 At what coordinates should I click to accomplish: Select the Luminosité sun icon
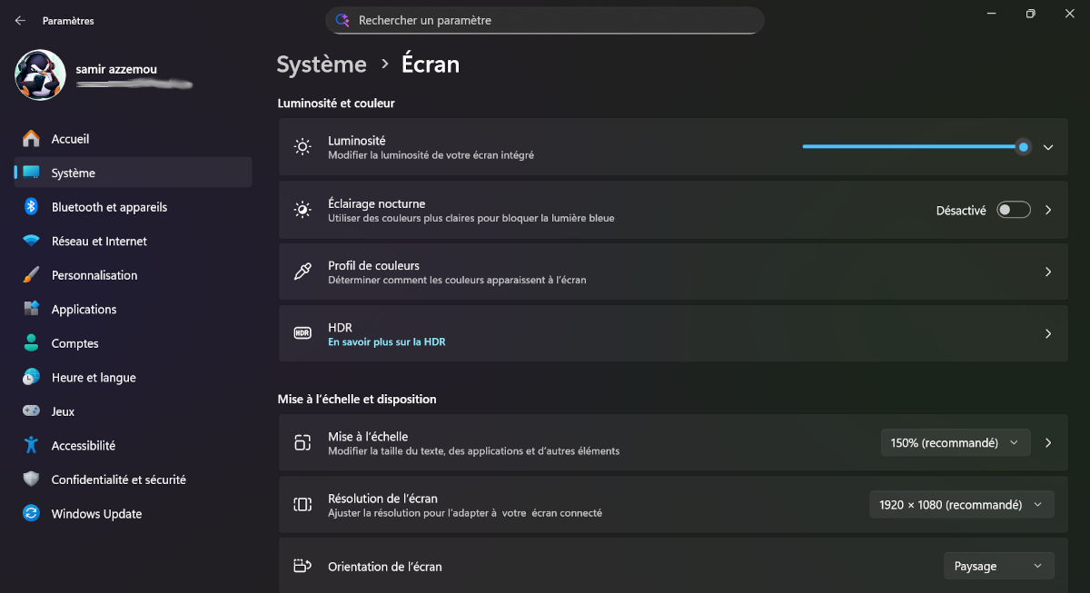(302, 146)
